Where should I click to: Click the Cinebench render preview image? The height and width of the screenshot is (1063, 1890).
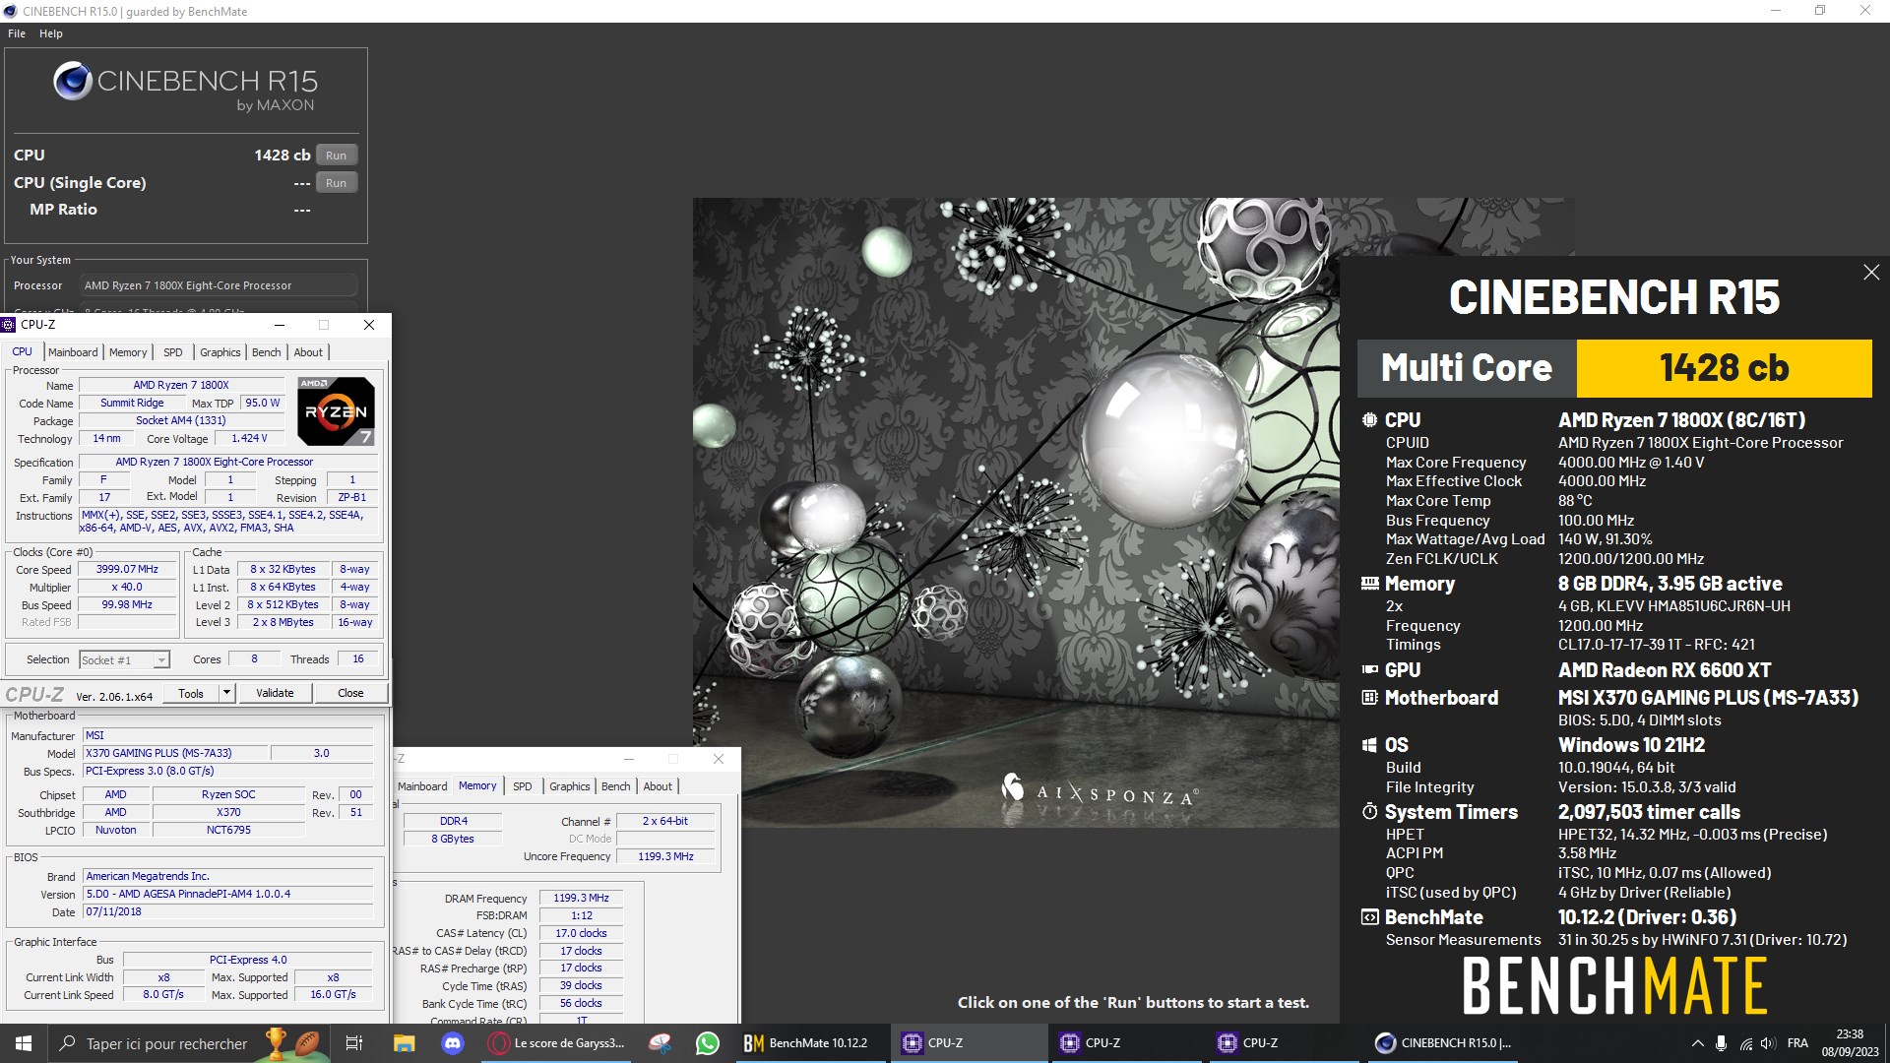tap(1016, 512)
